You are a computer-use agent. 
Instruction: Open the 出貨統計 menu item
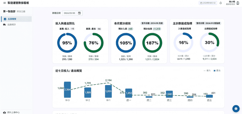point(16,25)
